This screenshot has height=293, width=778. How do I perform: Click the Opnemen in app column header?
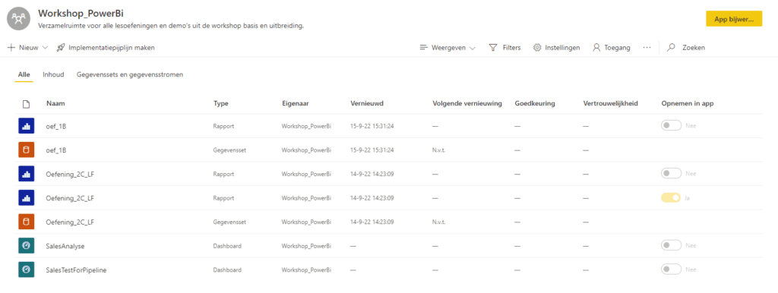pyautogui.click(x=687, y=104)
